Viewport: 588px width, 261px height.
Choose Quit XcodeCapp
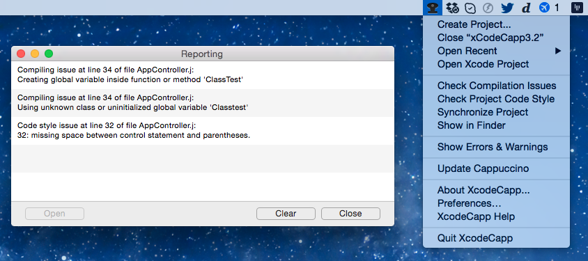[496, 238]
